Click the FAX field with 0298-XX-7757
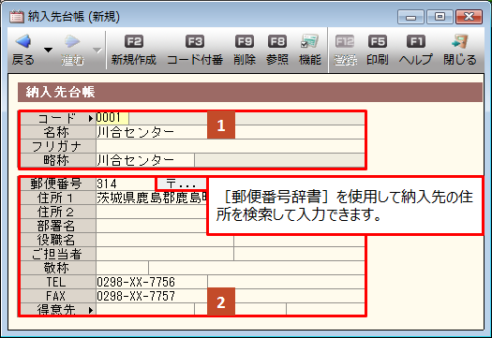Screen dimensions: 492x338 [x=152, y=296]
